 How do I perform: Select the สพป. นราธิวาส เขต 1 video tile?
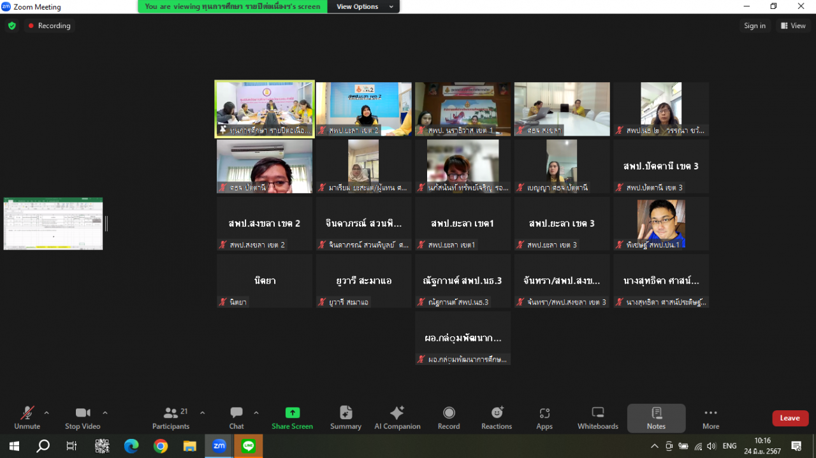coord(463,109)
